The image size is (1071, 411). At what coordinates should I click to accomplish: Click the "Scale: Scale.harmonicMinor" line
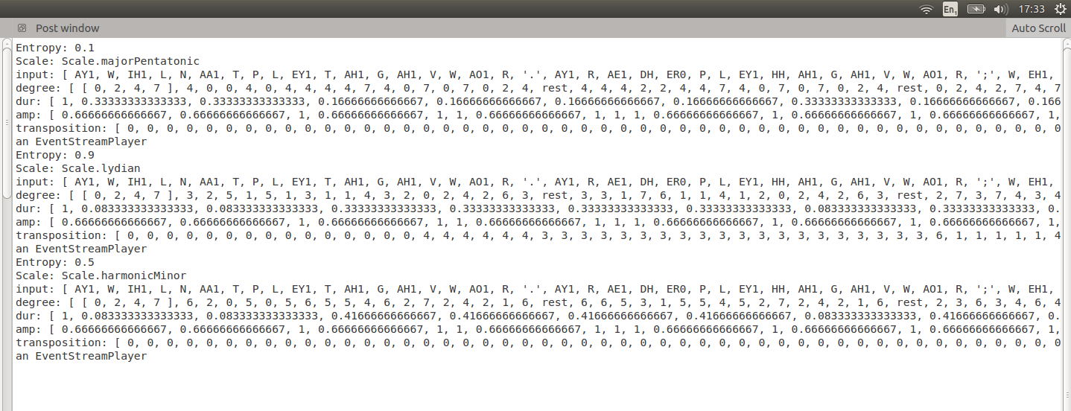pyautogui.click(x=101, y=275)
